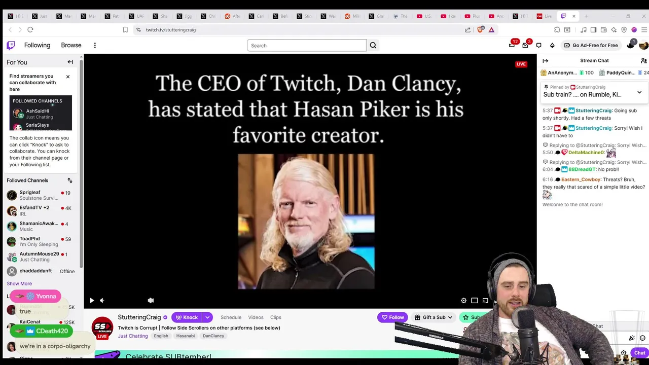Focus the Twitch search field
Viewport: 649px width, 365px height.
pyautogui.click(x=307, y=46)
